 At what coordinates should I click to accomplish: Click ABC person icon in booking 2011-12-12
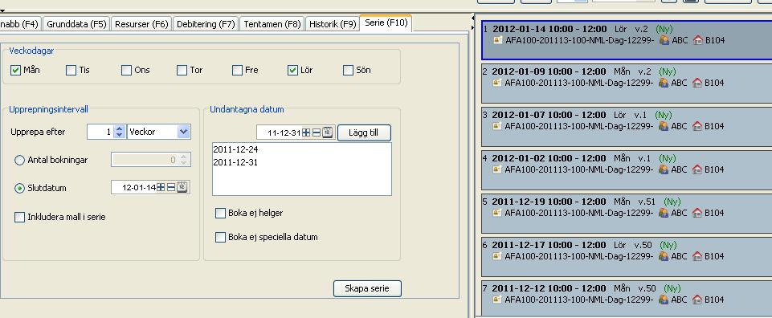coord(664,300)
